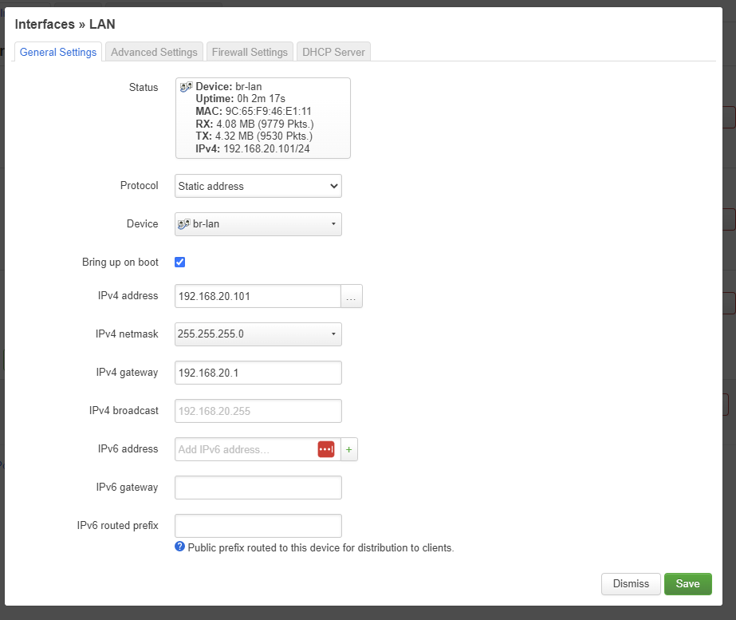The height and width of the screenshot is (620, 736).
Task: Click the br-lan icon in Device selector
Action: pos(184,224)
